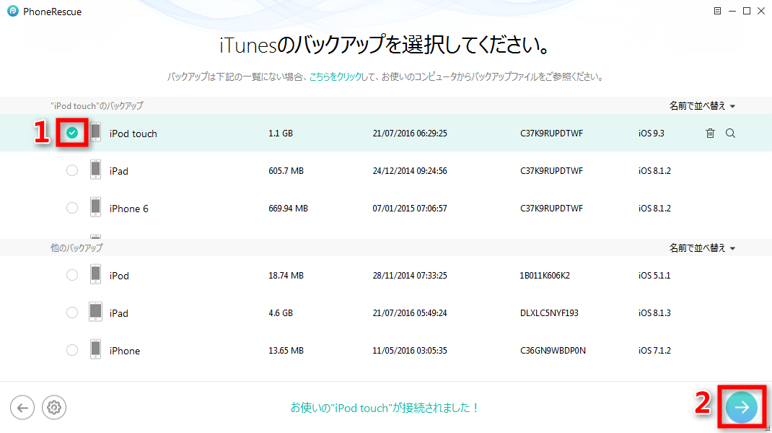This screenshot has height=433, width=772.
Task: Preview iPod touch backup with magnifier icon
Action: click(730, 133)
